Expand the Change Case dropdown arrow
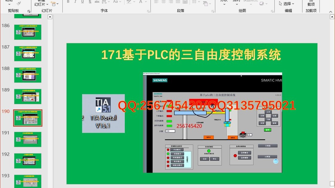Viewport: 335px width, 188px height. coord(120,2)
